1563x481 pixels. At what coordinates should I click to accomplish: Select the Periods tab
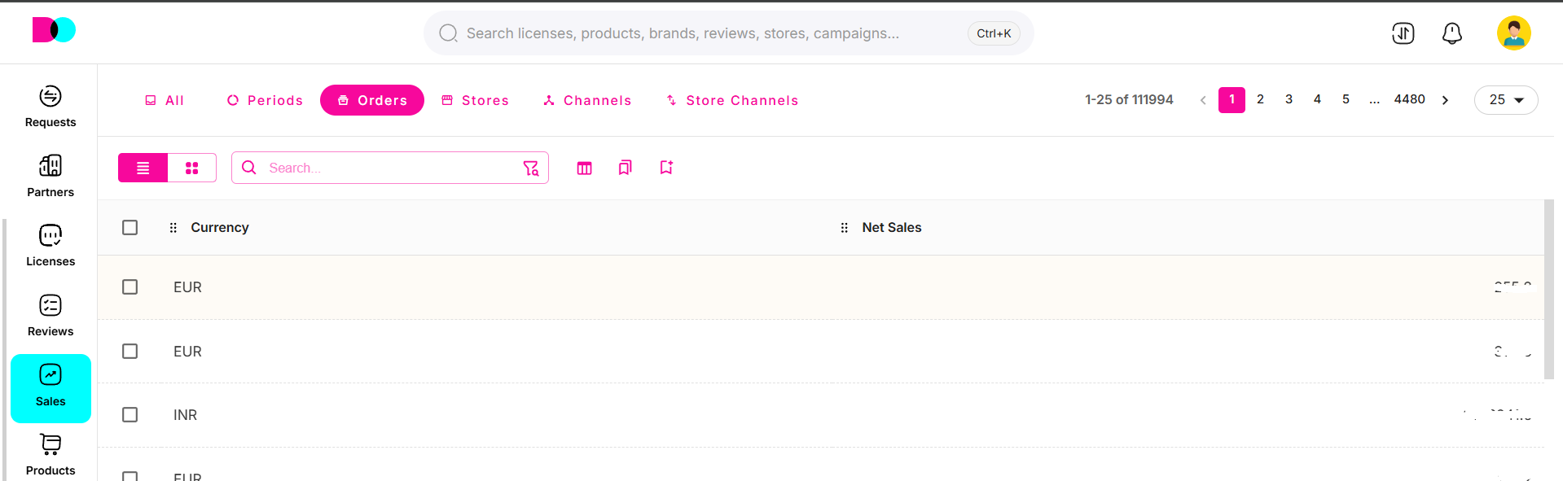point(265,100)
